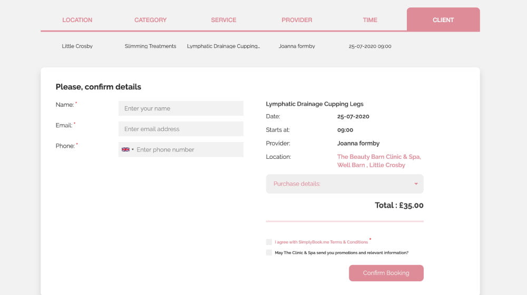The height and width of the screenshot is (295, 527).
Task: Select the active Client tab
Action: click(x=443, y=20)
